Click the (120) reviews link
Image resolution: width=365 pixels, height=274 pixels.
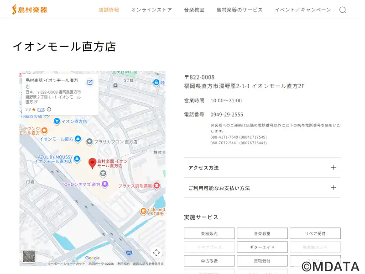tap(41, 109)
